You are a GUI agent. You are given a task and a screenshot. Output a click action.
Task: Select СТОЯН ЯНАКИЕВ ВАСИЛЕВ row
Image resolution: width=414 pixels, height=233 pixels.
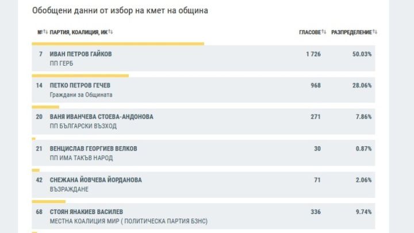[204, 216]
